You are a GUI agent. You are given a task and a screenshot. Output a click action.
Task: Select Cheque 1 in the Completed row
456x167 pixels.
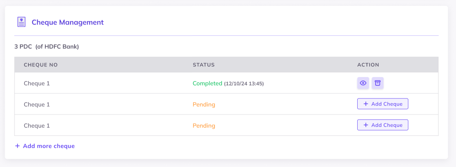click(37, 83)
